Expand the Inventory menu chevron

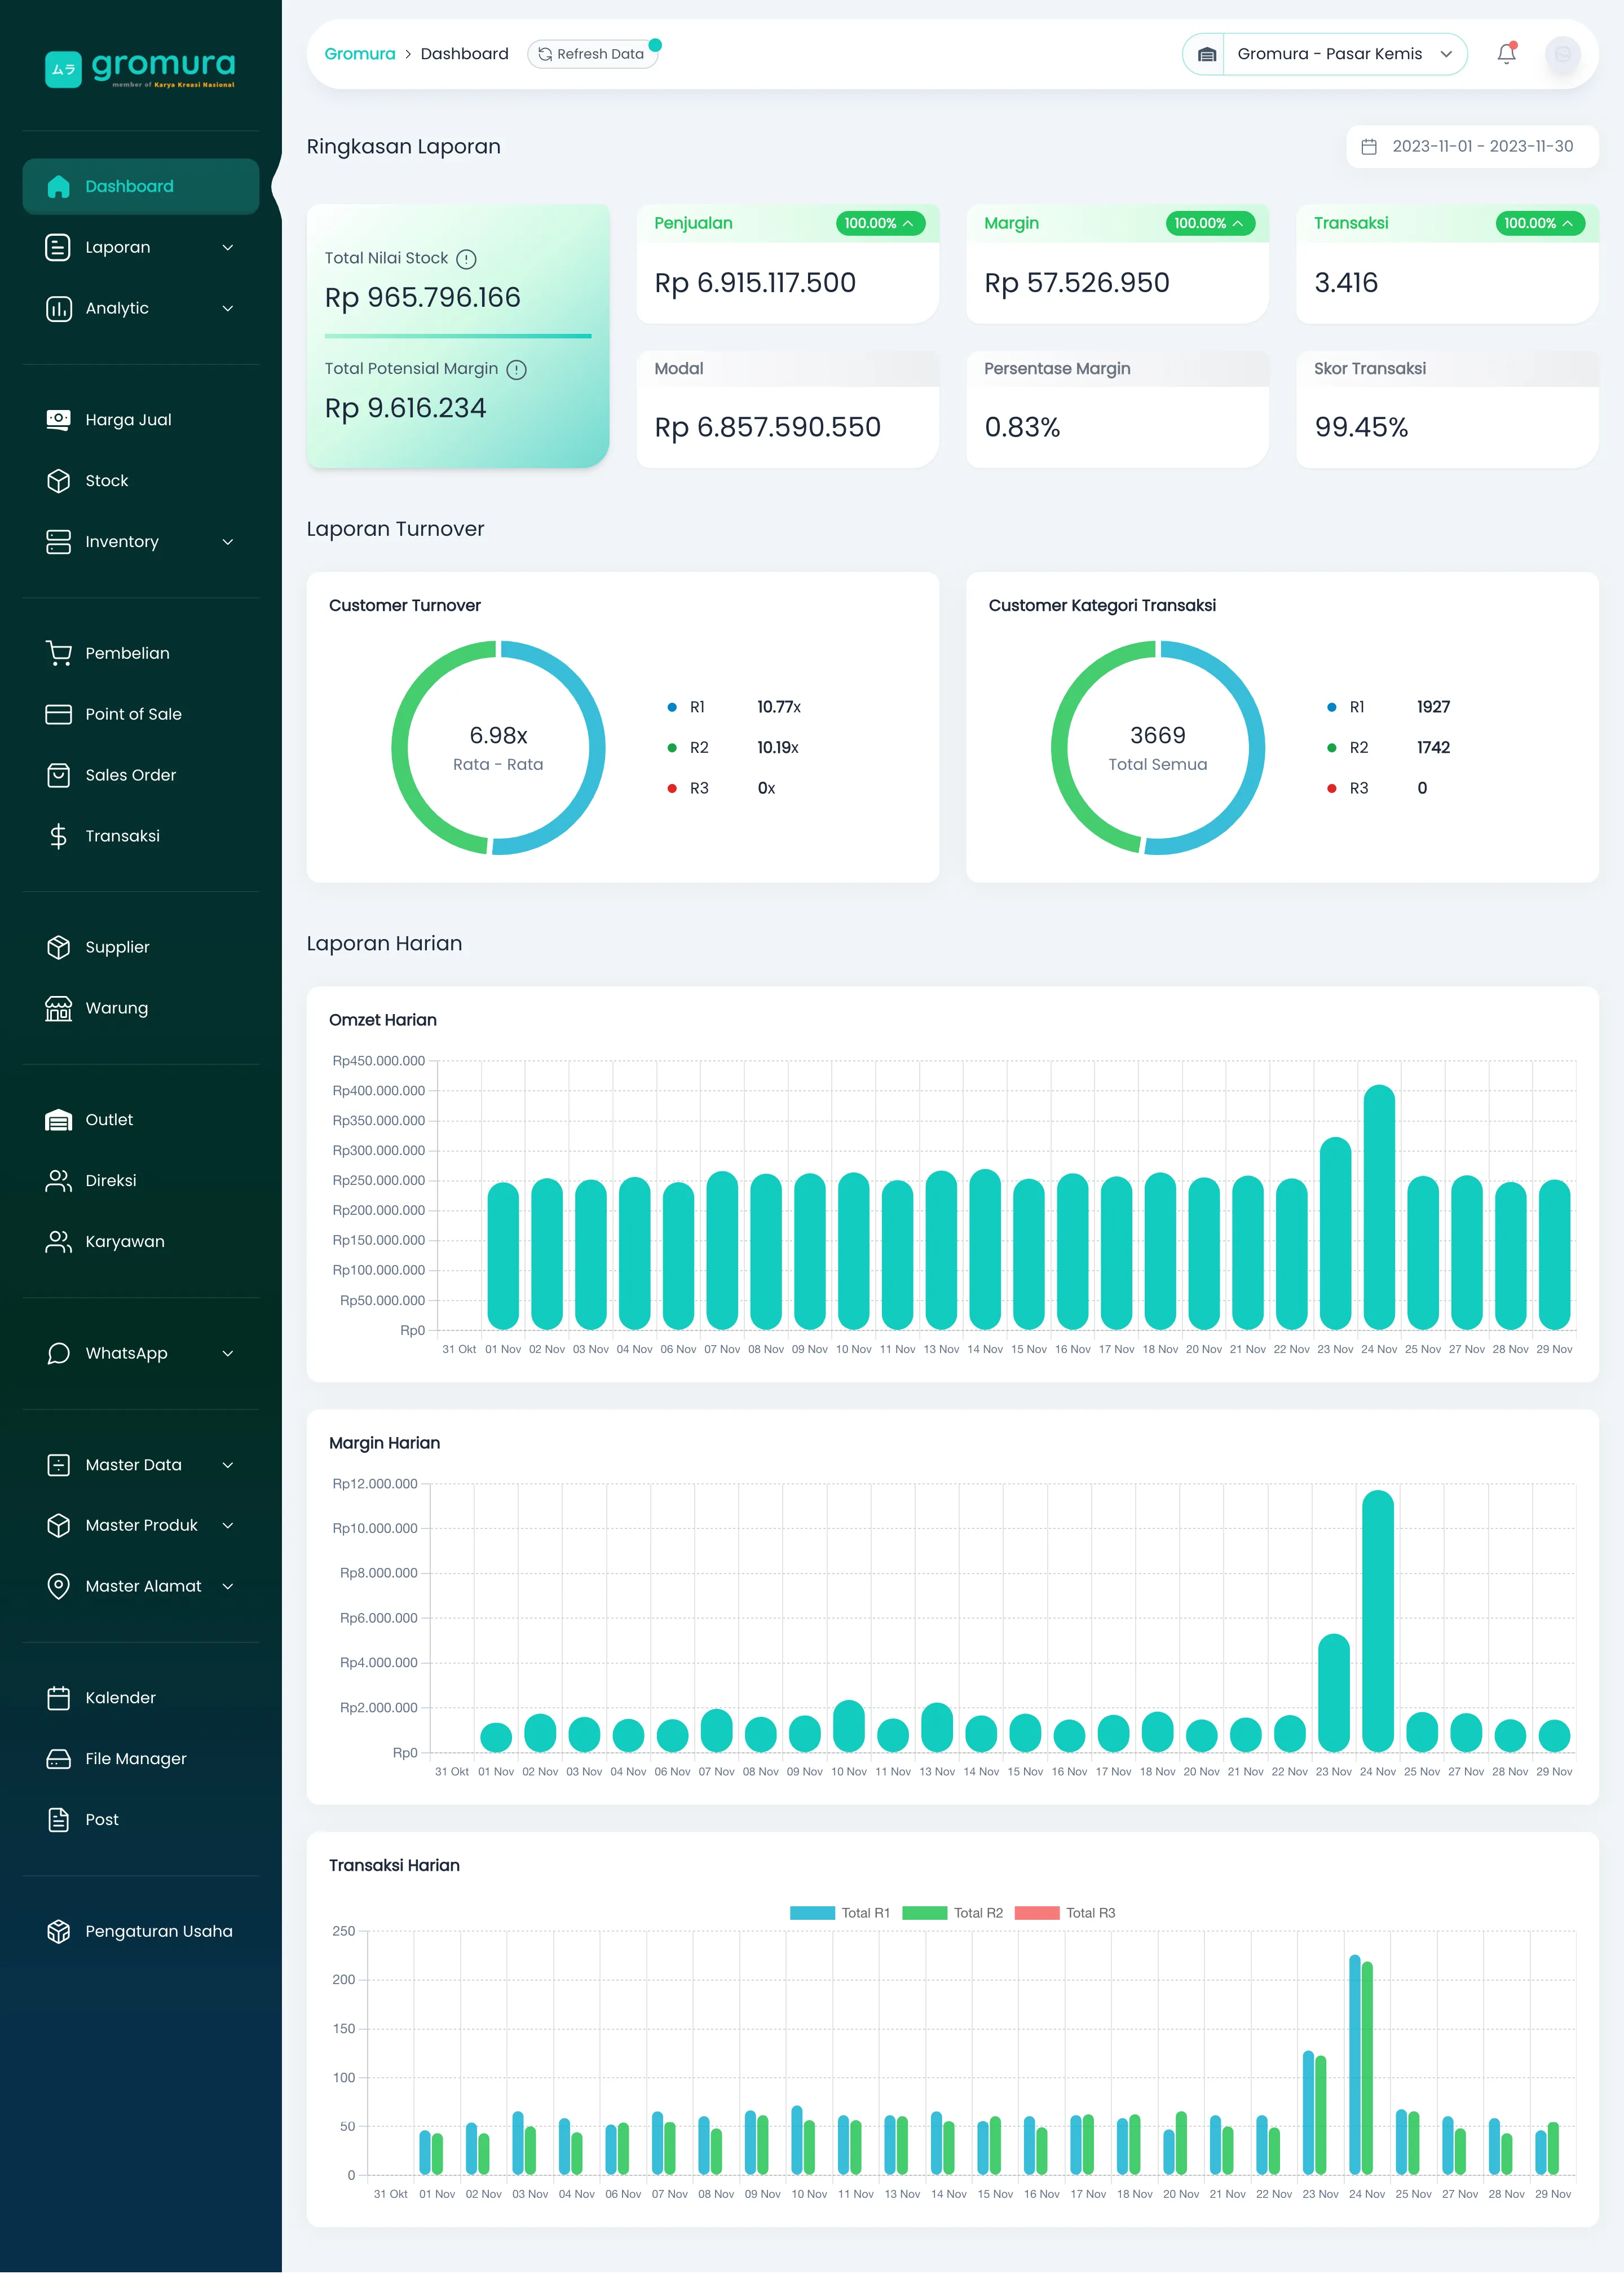(x=228, y=543)
